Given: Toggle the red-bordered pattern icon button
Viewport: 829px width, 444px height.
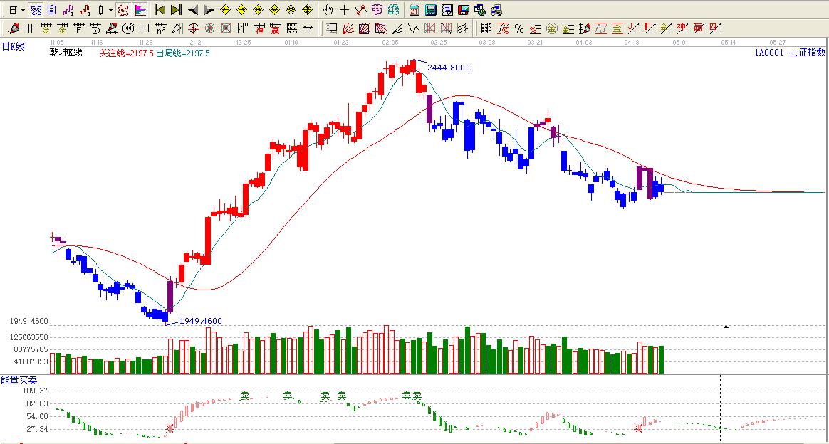Looking at the screenshot, I should (122, 10).
